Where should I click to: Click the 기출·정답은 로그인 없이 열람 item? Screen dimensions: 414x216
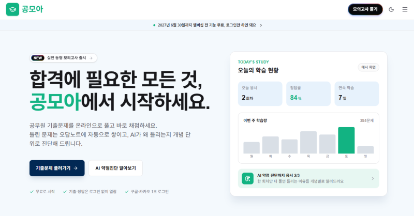click(x=90, y=192)
